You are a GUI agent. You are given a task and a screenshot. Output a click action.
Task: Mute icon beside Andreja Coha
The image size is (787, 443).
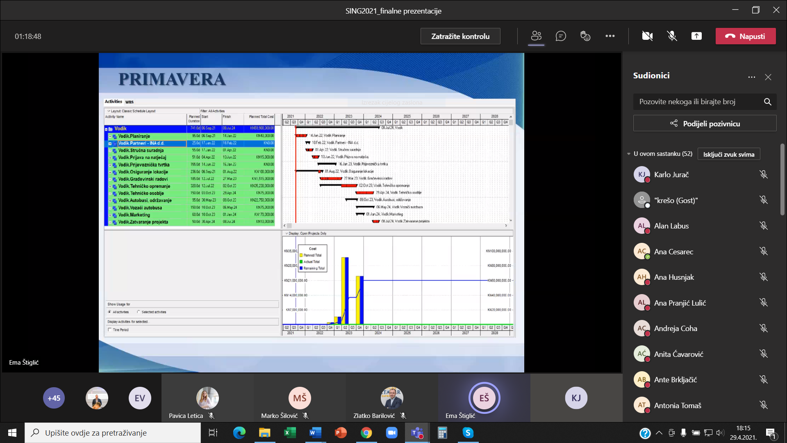tap(763, 328)
